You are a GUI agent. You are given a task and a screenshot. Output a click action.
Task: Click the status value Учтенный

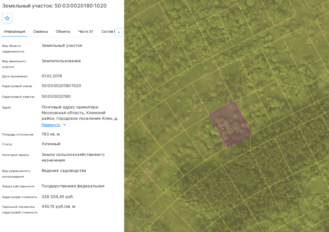[51, 144]
